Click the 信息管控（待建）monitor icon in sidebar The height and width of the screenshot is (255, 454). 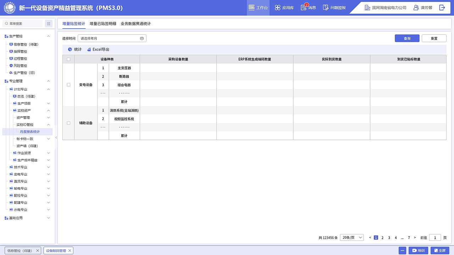[11, 44]
